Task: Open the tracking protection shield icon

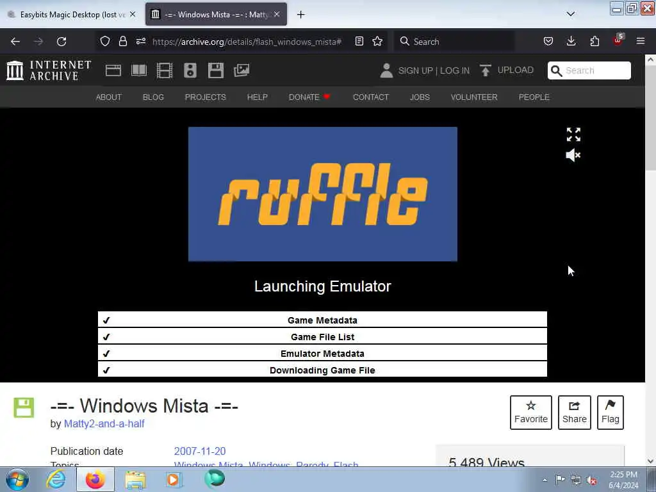Action: pyautogui.click(x=105, y=41)
